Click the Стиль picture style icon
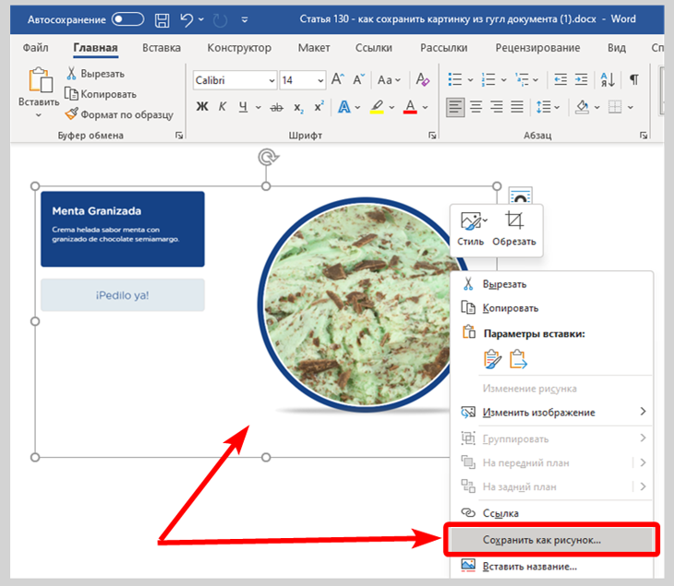674x586 pixels. coord(471,229)
